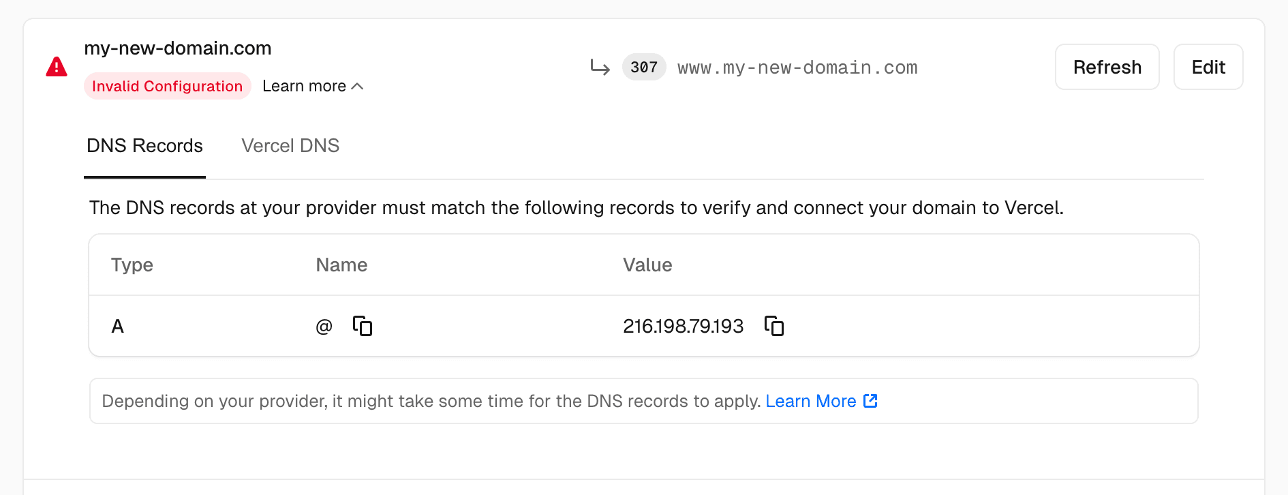
Task: Click the external link icon beside Learn More
Action: [x=870, y=401]
